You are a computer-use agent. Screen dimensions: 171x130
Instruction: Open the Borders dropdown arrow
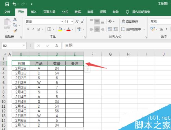(53, 29)
